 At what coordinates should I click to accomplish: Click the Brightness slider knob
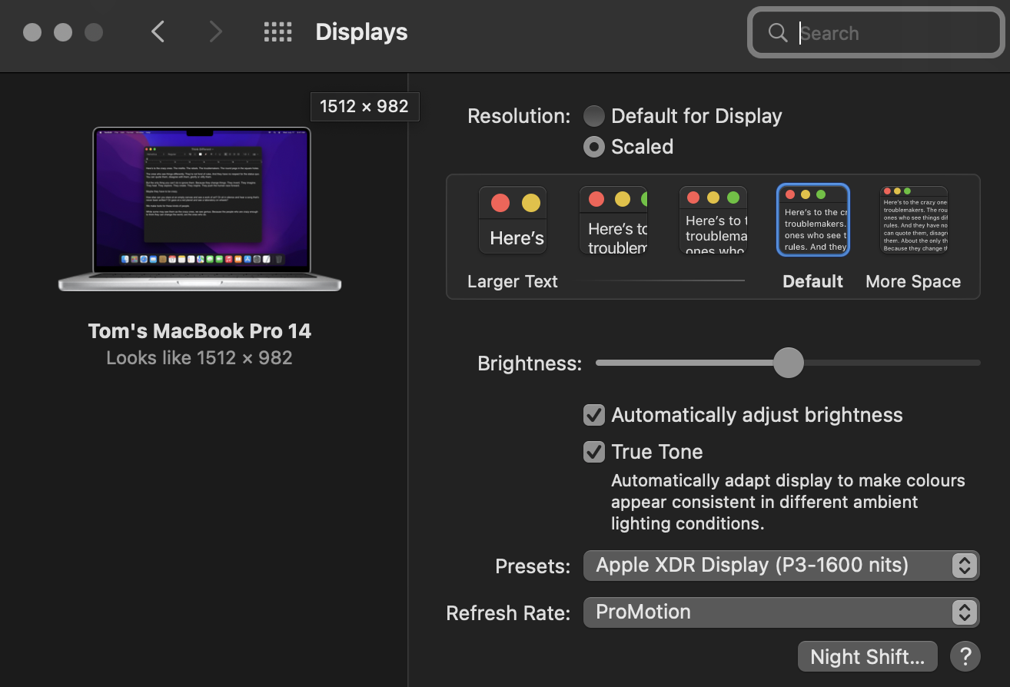coord(788,363)
